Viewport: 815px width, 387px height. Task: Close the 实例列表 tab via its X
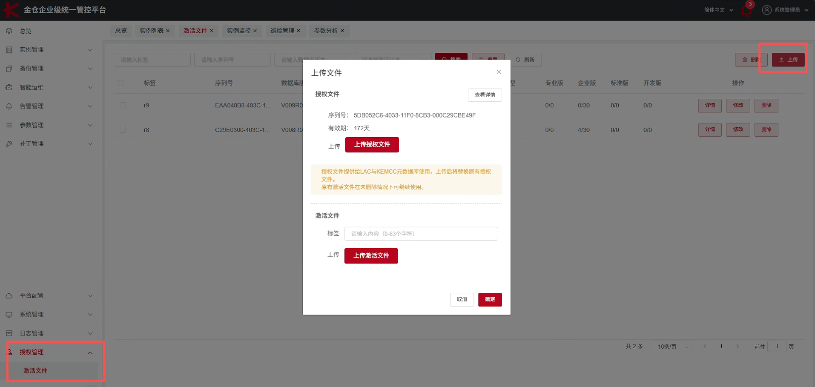(168, 31)
